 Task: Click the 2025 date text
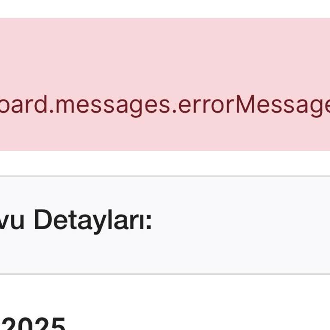click(x=34, y=324)
